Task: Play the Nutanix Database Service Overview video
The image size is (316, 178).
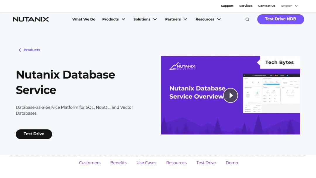Action: tap(231, 95)
